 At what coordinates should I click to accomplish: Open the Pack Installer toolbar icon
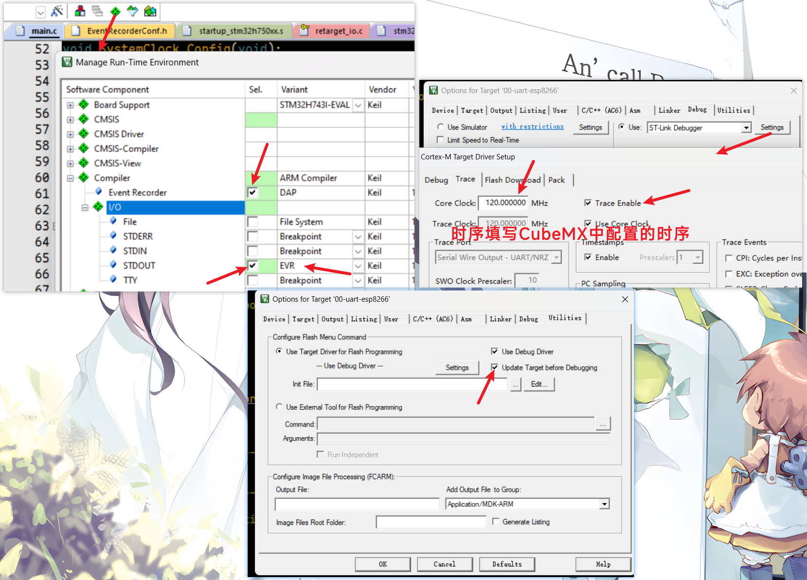[x=150, y=11]
